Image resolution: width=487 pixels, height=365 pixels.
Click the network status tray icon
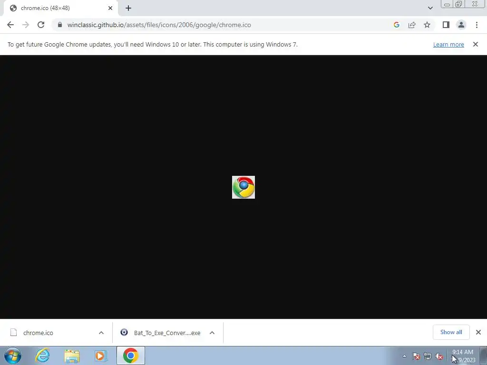[x=428, y=356]
